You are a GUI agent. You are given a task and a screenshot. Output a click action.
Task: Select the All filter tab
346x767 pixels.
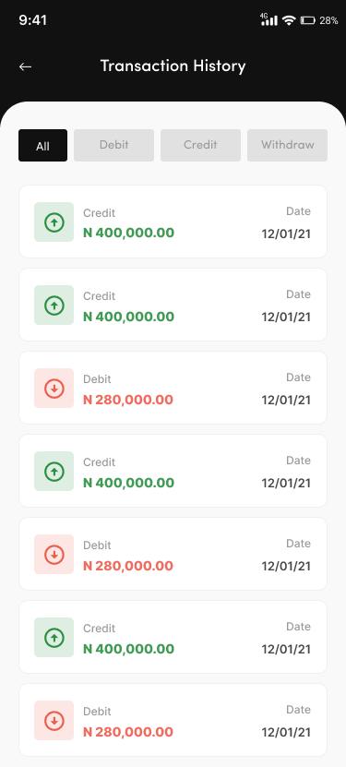click(43, 145)
